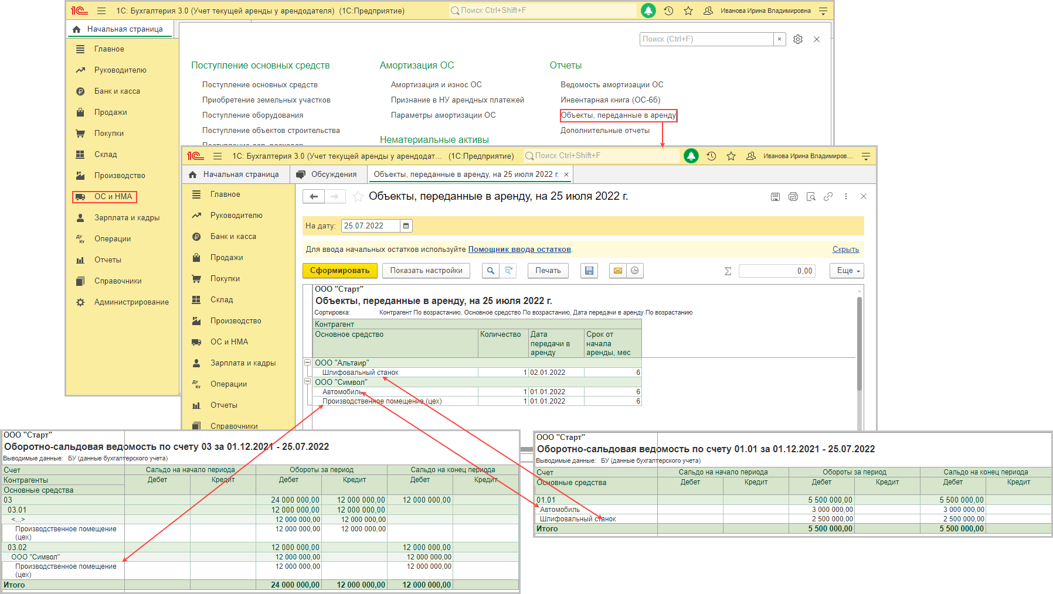Image resolution: width=1053 pixels, height=594 pixels.
Task: Open print preview icon in report header
Action: tap(811, 197)
